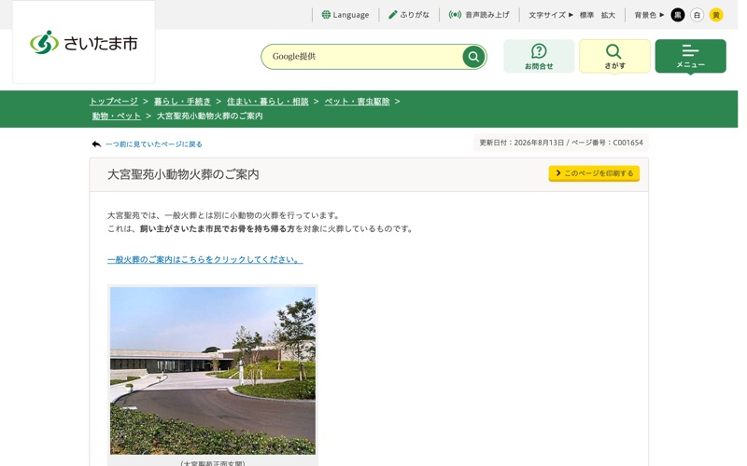The image size is (747, 466).
Task: Toggle furigana with the ふりがな pencil icon
Action: [x=409, y=15]
